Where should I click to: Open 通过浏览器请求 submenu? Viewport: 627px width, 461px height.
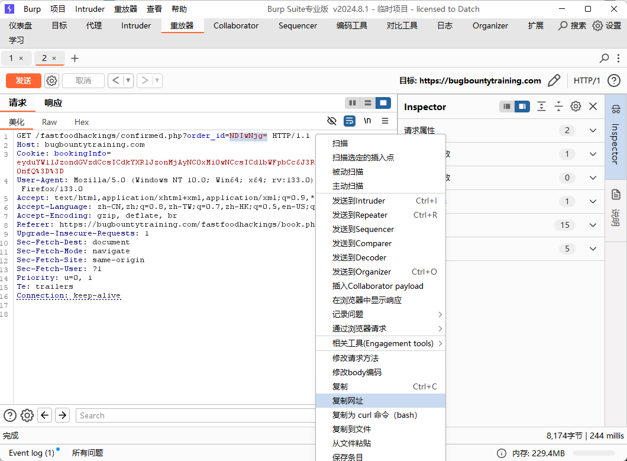click(x=380, y=328)
